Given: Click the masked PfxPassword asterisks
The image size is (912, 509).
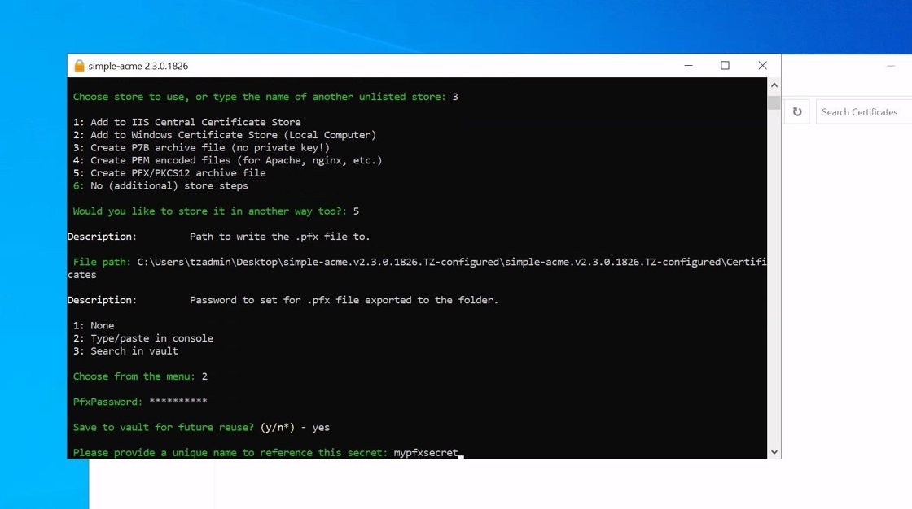Looking at the screenshot, I should tap(178, 402).
